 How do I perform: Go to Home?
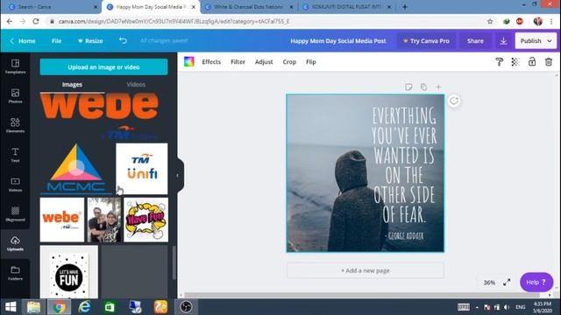point(23,41)
